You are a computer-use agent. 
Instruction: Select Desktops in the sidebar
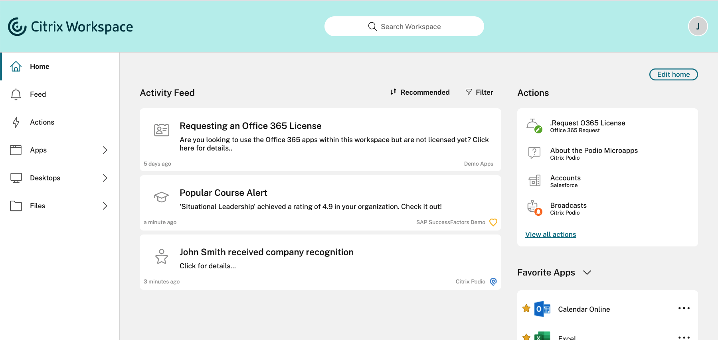coord(60,178)
